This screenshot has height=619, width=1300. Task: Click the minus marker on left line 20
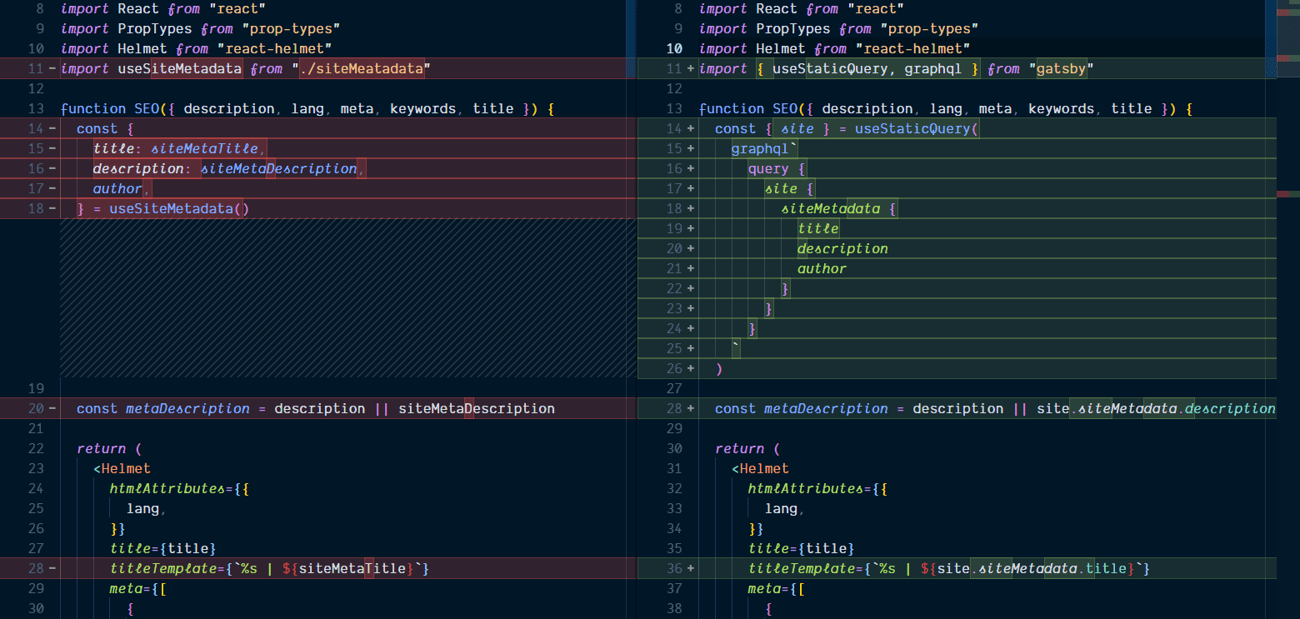52,408
